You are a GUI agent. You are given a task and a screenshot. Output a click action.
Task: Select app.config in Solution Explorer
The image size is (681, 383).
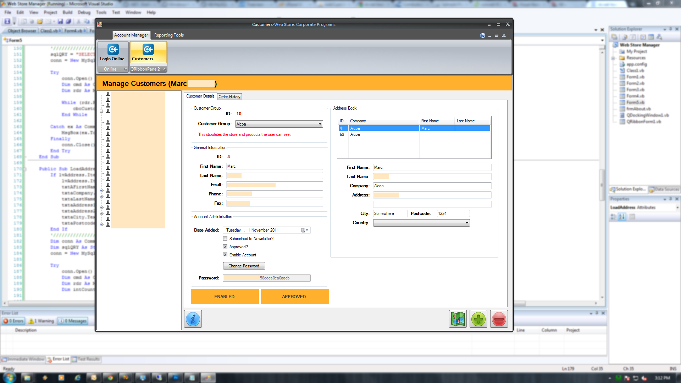coord(636,64)
